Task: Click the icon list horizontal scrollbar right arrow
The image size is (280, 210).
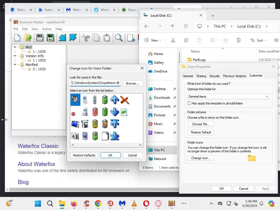Action: pos(141,145)
